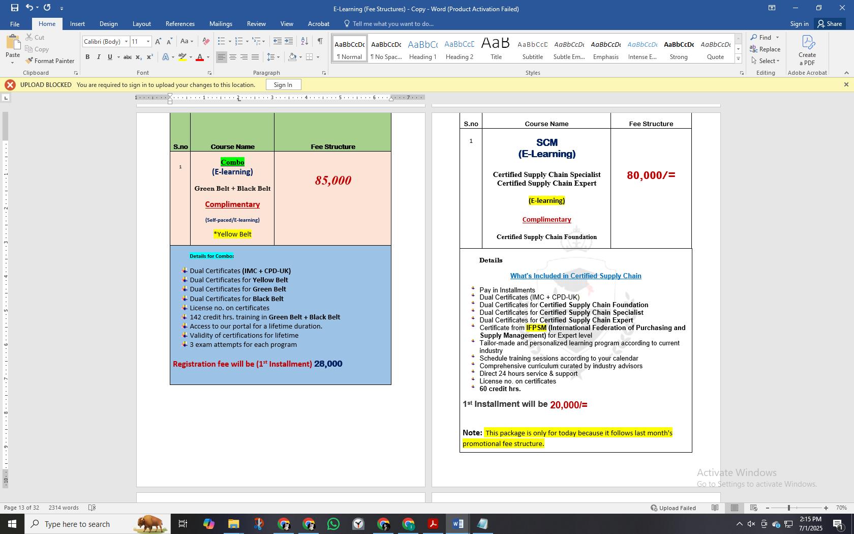
Task: Apply strikethrough formatting
Action: point(128,57)
